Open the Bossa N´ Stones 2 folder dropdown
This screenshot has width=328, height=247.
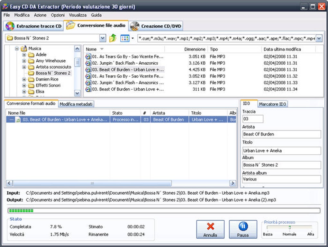pyautogui.click(x=103, y=38)
